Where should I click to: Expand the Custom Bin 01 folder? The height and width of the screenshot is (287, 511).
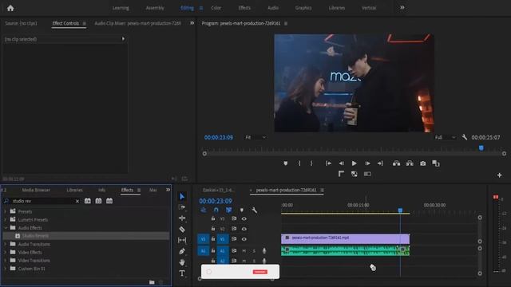coord(6,269)
